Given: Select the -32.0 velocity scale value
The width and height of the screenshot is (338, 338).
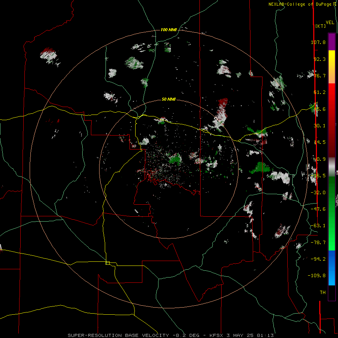Looking at the screenshot, I should point(318,193).
